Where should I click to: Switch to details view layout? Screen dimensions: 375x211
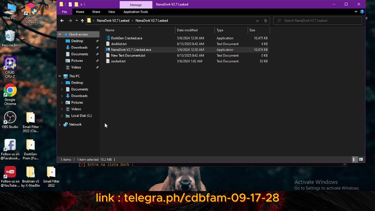tap(354, 159)
